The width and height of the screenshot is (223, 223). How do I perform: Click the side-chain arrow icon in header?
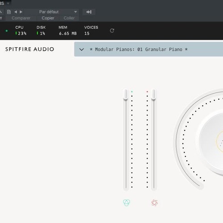(89, 12)
